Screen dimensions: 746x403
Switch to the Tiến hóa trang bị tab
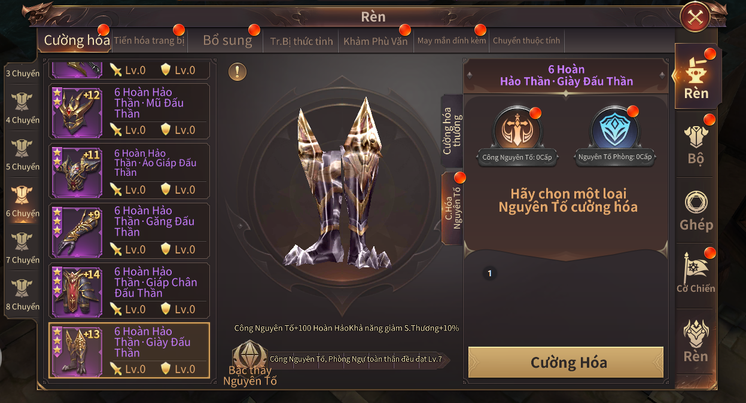coord(149,41)
